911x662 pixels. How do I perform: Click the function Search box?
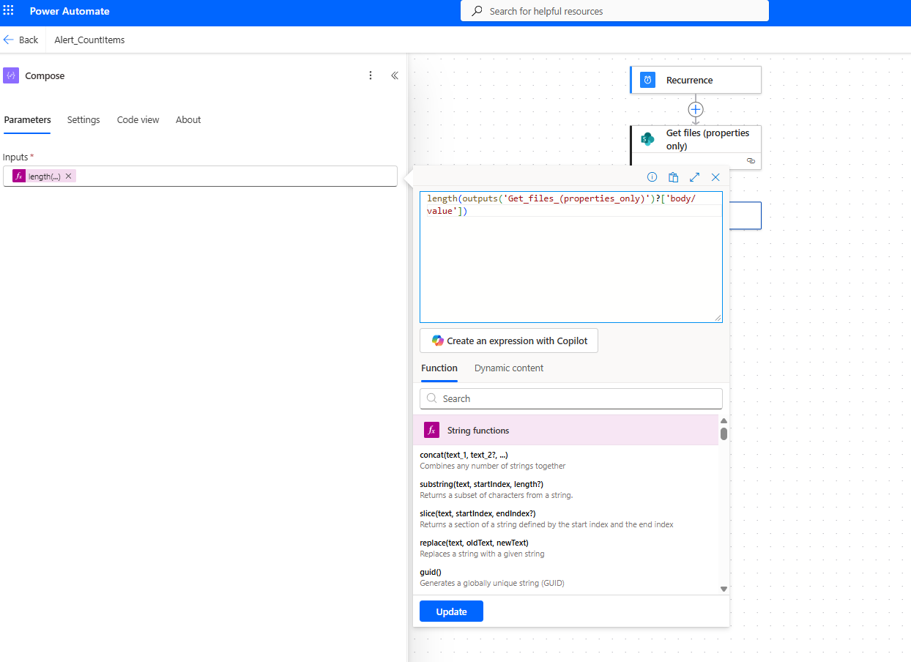point(571,398)
